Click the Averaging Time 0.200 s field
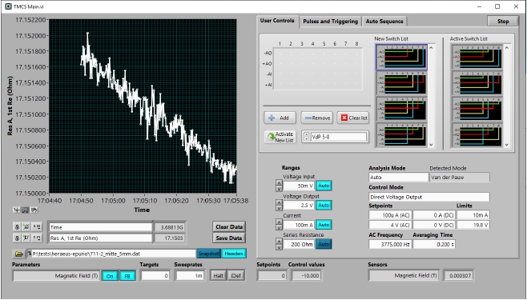Screen dimensions: 527x300 [434, 244]
